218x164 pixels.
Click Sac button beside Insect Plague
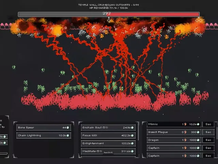208,132
